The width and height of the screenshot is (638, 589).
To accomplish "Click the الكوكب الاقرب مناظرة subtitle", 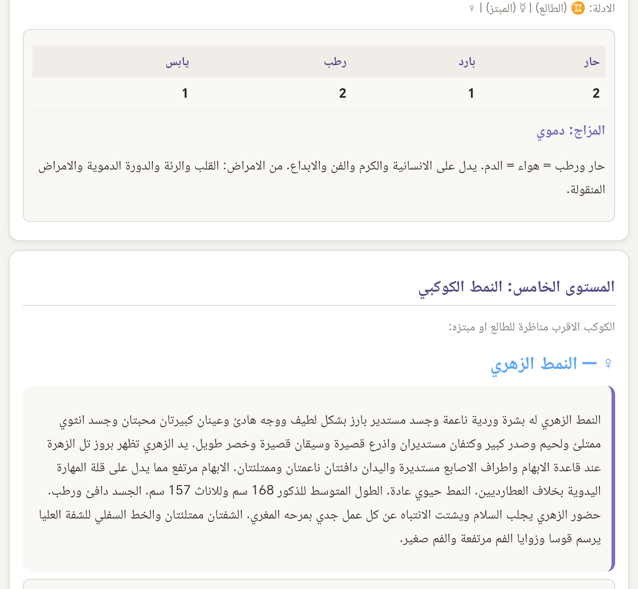I will point(531,327).
